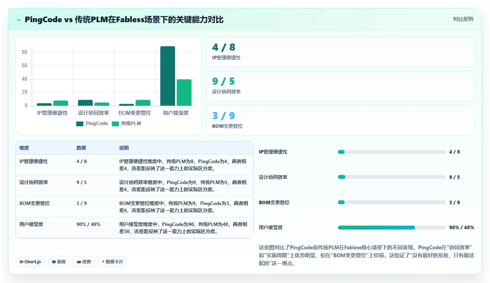Image resolution: width=490 pixels, height=283 pixels.
Task: Click the 90% / 40% value beside progress bar
Action: coord(461,228)
